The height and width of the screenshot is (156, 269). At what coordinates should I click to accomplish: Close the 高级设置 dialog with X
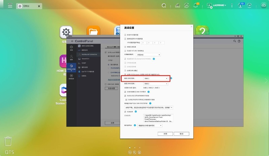click(191, 27)
